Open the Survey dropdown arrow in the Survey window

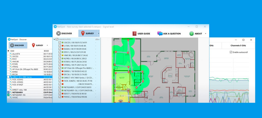(x=99, y=33)
